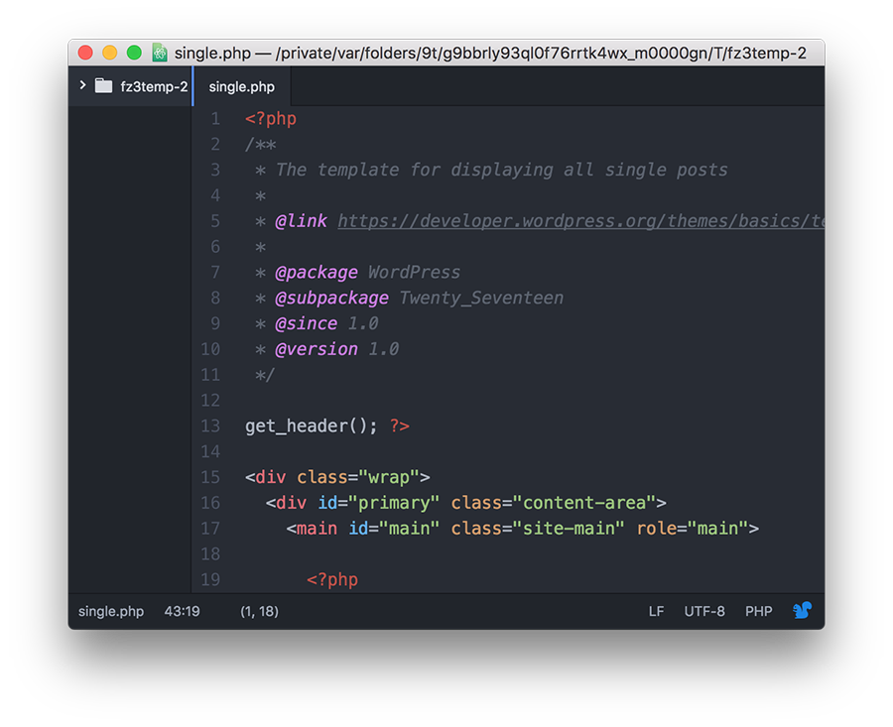Click the 43:19 cursor position indicator

[182, 611]
